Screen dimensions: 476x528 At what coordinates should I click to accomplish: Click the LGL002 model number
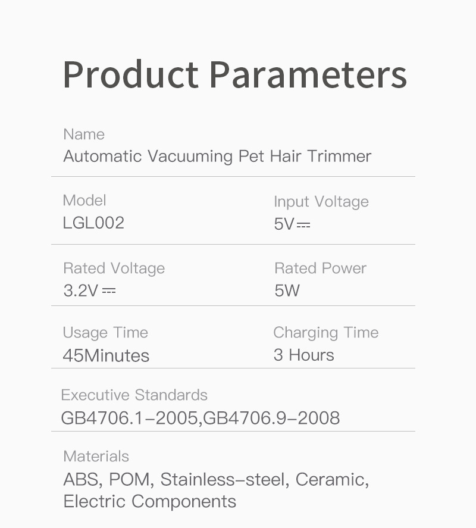pos(93,223)
